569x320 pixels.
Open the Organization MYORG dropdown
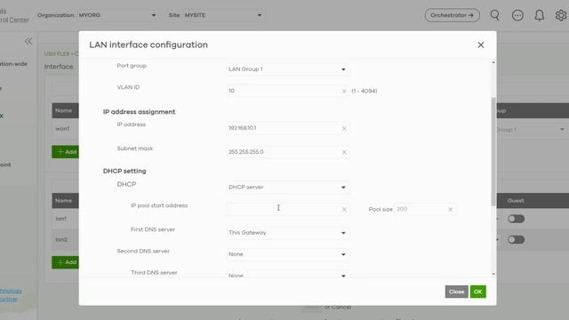[117, 15]
